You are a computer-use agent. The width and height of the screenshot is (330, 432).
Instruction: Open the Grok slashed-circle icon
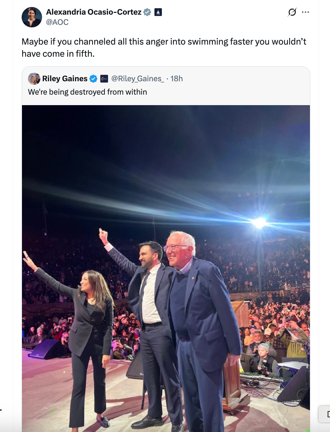point(292,12)
